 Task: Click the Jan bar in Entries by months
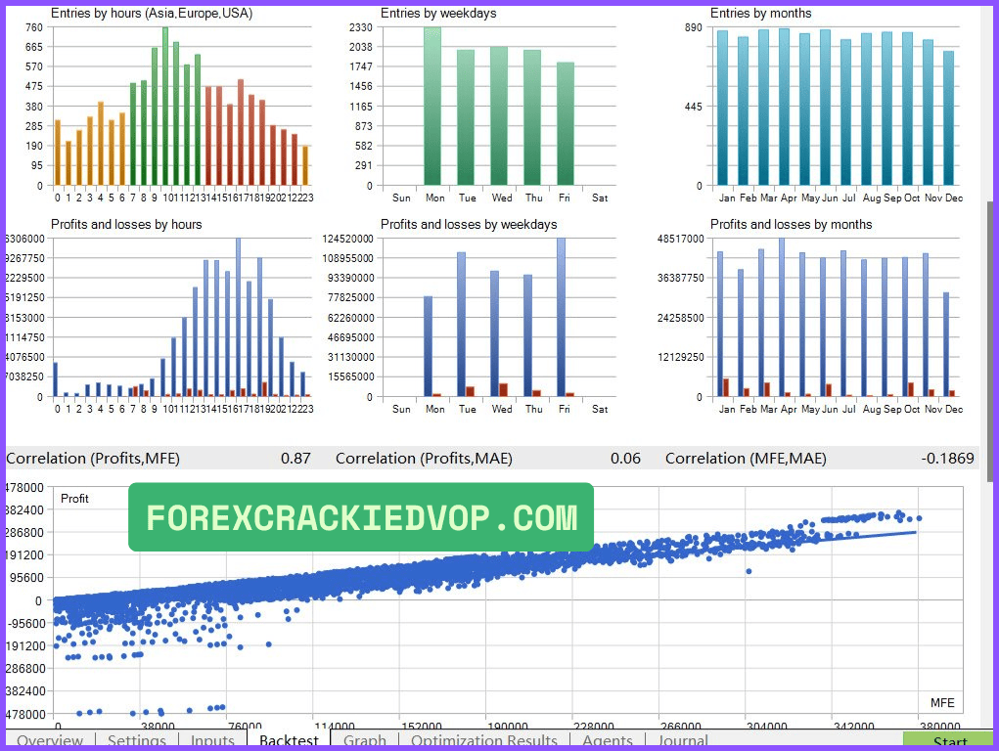point(722,108)
